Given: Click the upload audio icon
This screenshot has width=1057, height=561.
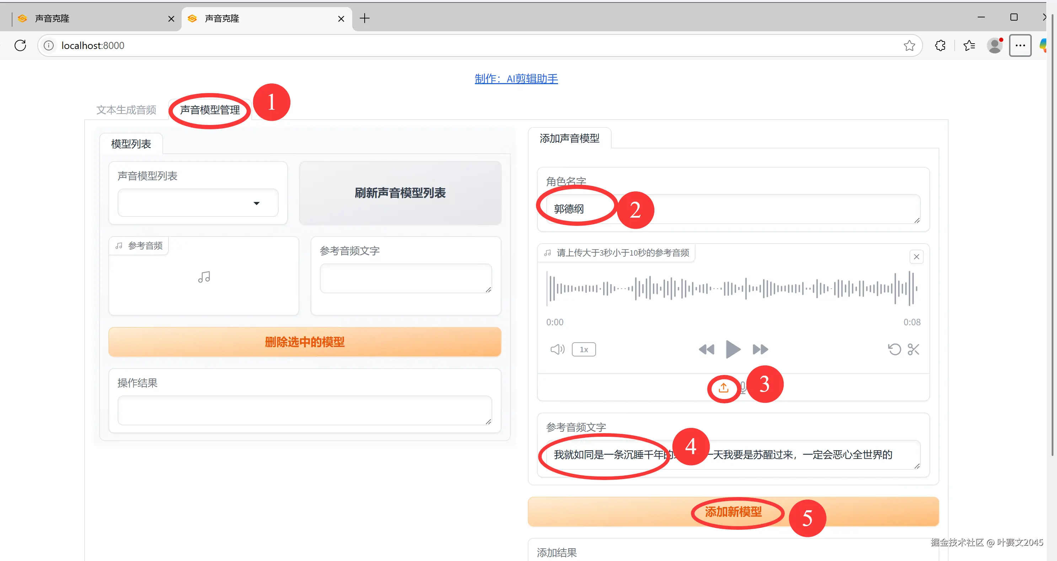Looking at the screenshot, I should 723,388.
